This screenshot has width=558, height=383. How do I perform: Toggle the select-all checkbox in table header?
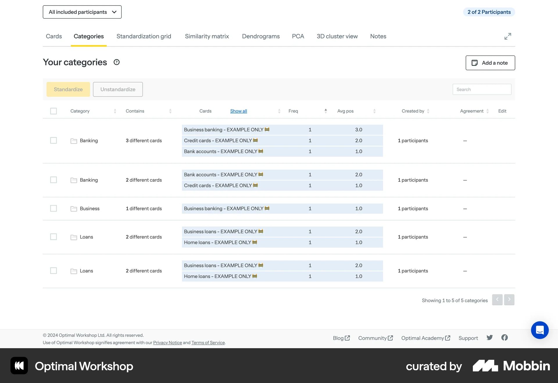tap(53, 111)
